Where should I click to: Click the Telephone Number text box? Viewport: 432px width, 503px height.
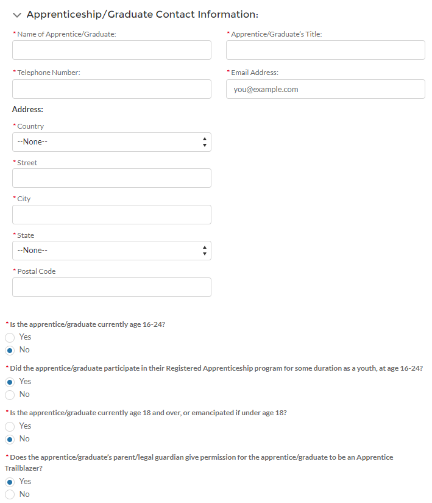[x=112, y=89]
